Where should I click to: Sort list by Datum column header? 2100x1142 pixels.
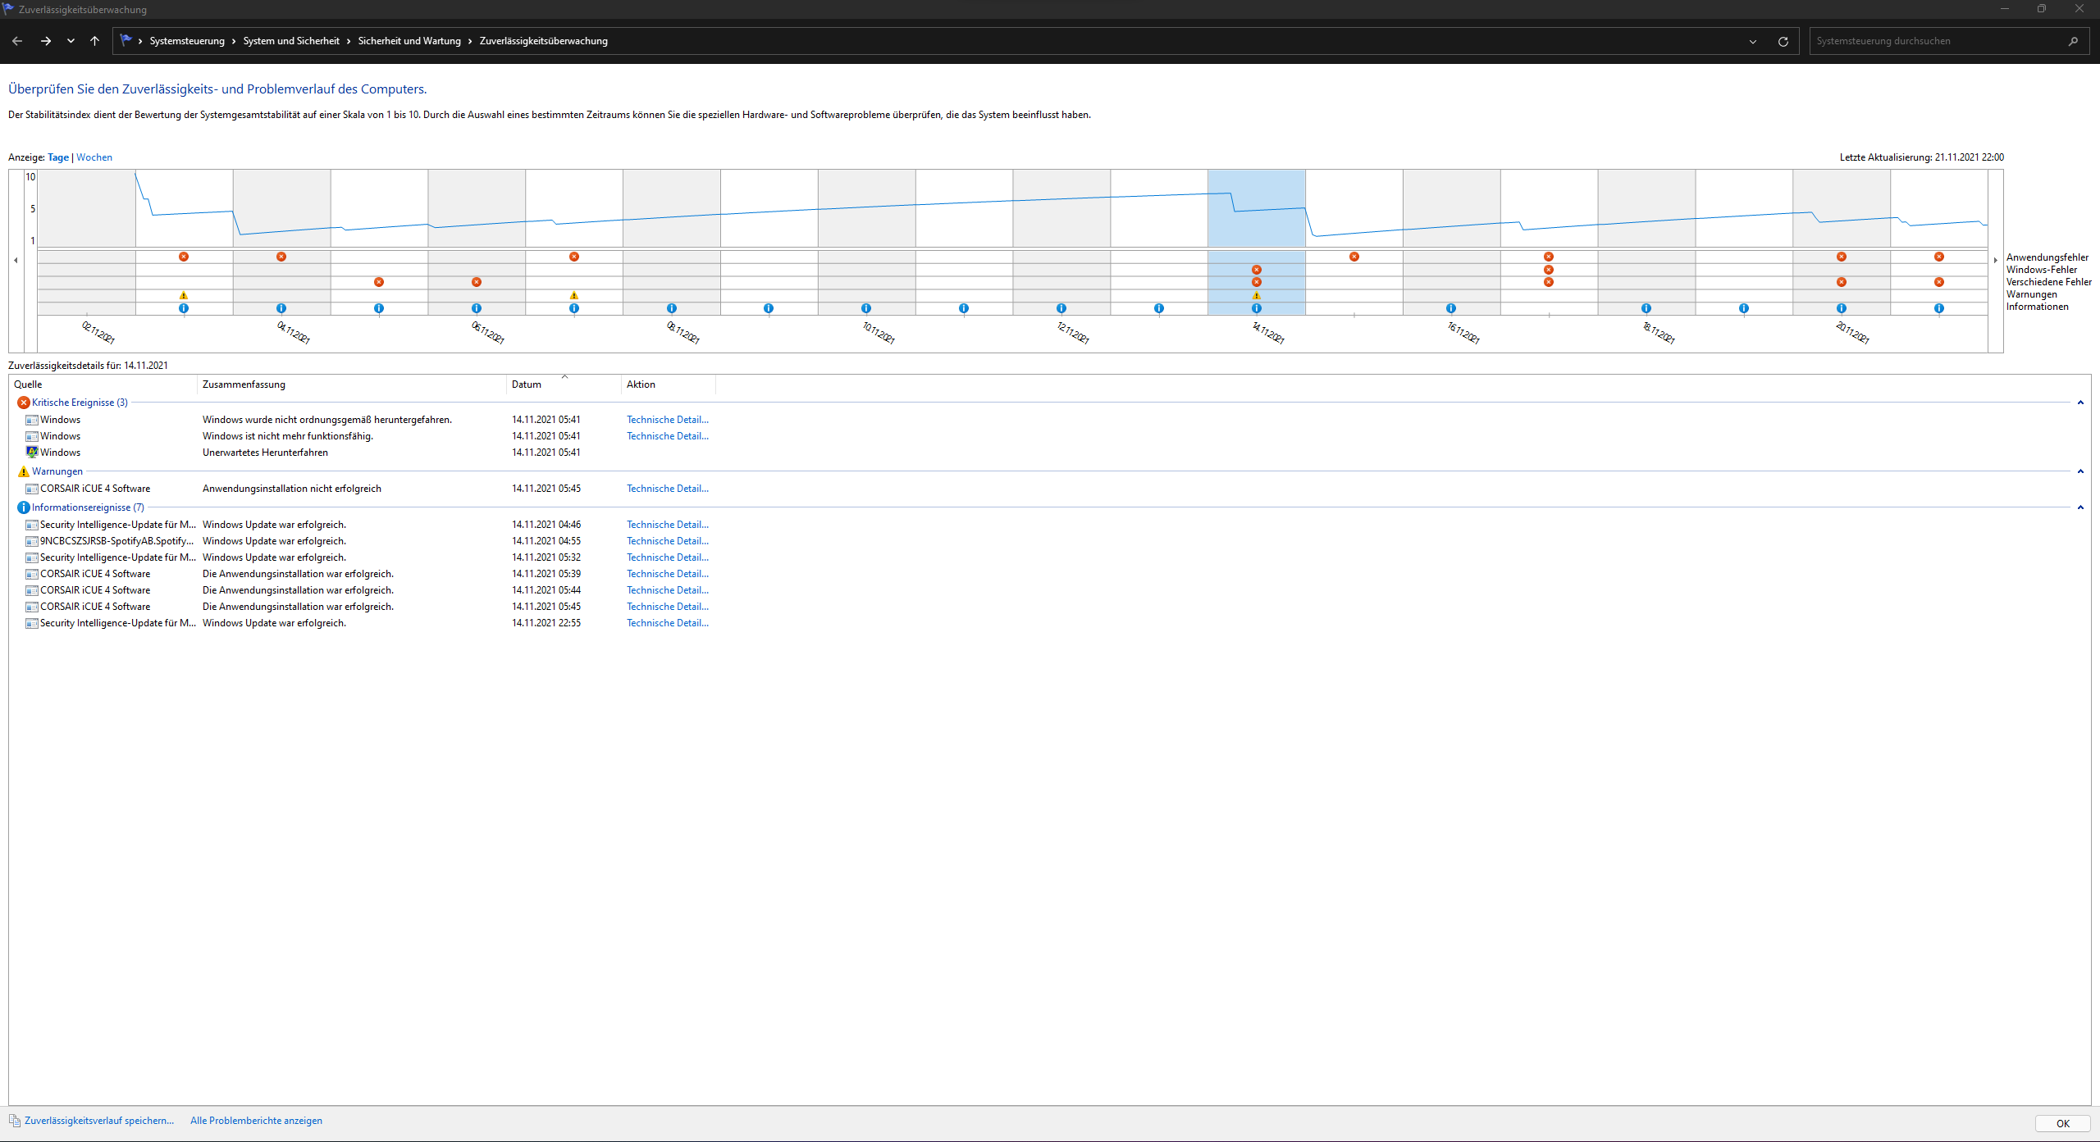(x=527, y=384)
